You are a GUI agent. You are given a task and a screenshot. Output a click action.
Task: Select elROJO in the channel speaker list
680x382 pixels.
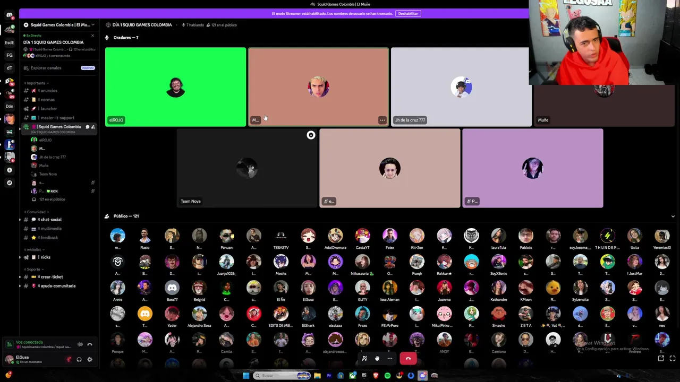pyautogui.click(x=45, y=140)
